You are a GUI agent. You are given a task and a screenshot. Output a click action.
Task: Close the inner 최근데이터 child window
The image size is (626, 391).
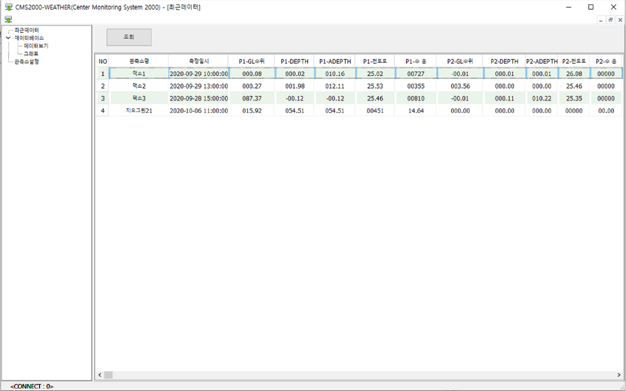coord(620,20)
